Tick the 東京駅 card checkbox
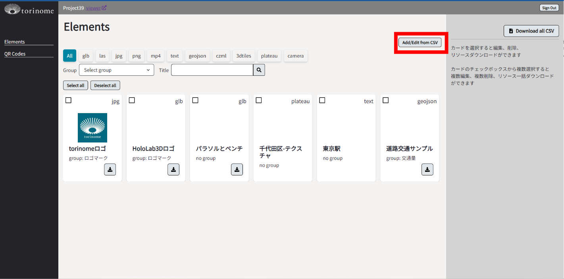This screenshot has height=279, width=564. click(x=322, y=100)
